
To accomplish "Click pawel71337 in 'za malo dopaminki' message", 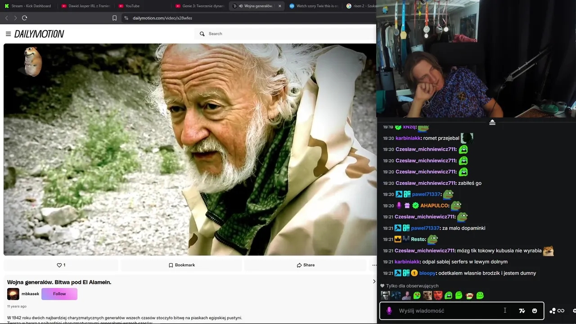I will pyautogui.click(x=425, y=228).
